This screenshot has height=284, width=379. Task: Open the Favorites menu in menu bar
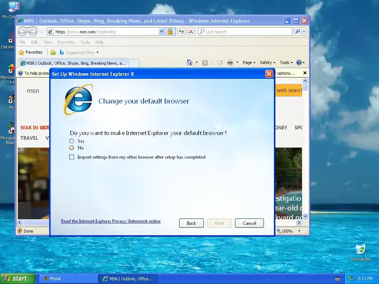(x=66, y=42)
